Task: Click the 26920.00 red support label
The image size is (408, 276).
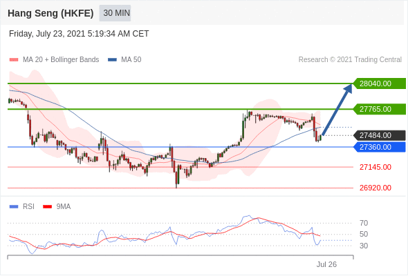Action: pos(375,188)
